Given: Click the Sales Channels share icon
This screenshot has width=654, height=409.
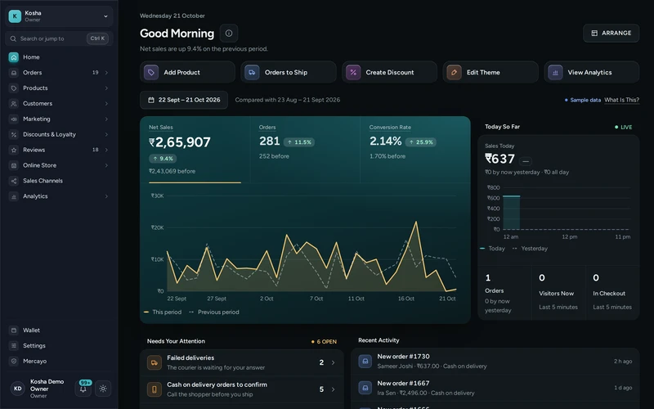Looking at the screenshot, I should click(x=14, y=181).
